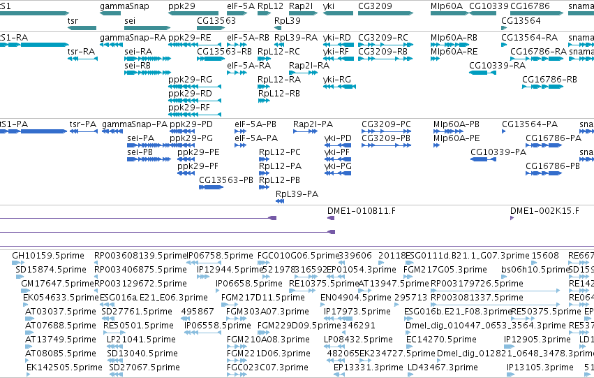Select protein label CG13563-PB

point(226,180)
